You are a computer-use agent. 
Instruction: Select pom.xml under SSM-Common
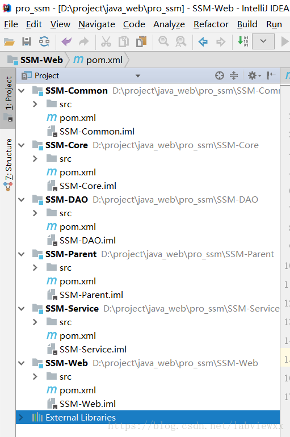(71, 118)
